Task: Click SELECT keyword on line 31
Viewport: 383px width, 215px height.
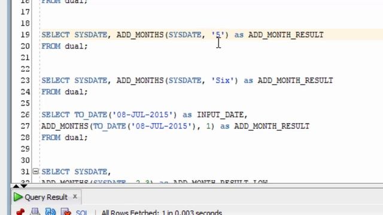Action: (x=56, y=172)
